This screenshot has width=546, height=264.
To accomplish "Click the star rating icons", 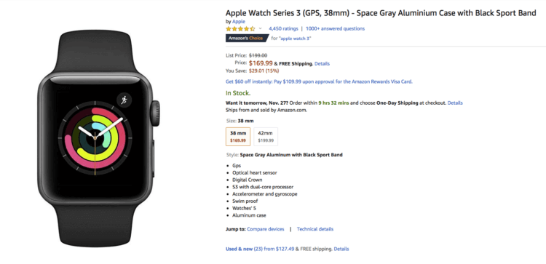I will [240, 28].
